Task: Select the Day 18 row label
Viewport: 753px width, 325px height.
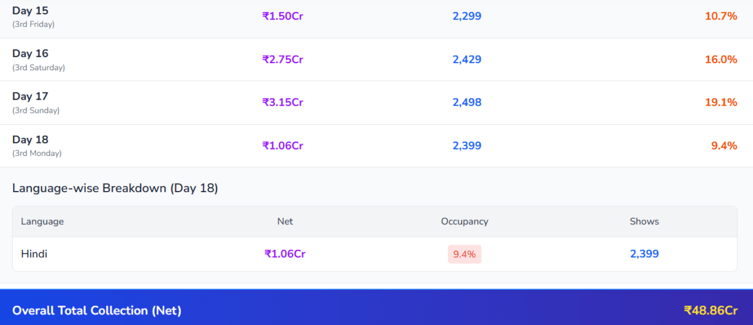Action: [x=30, y=140]
